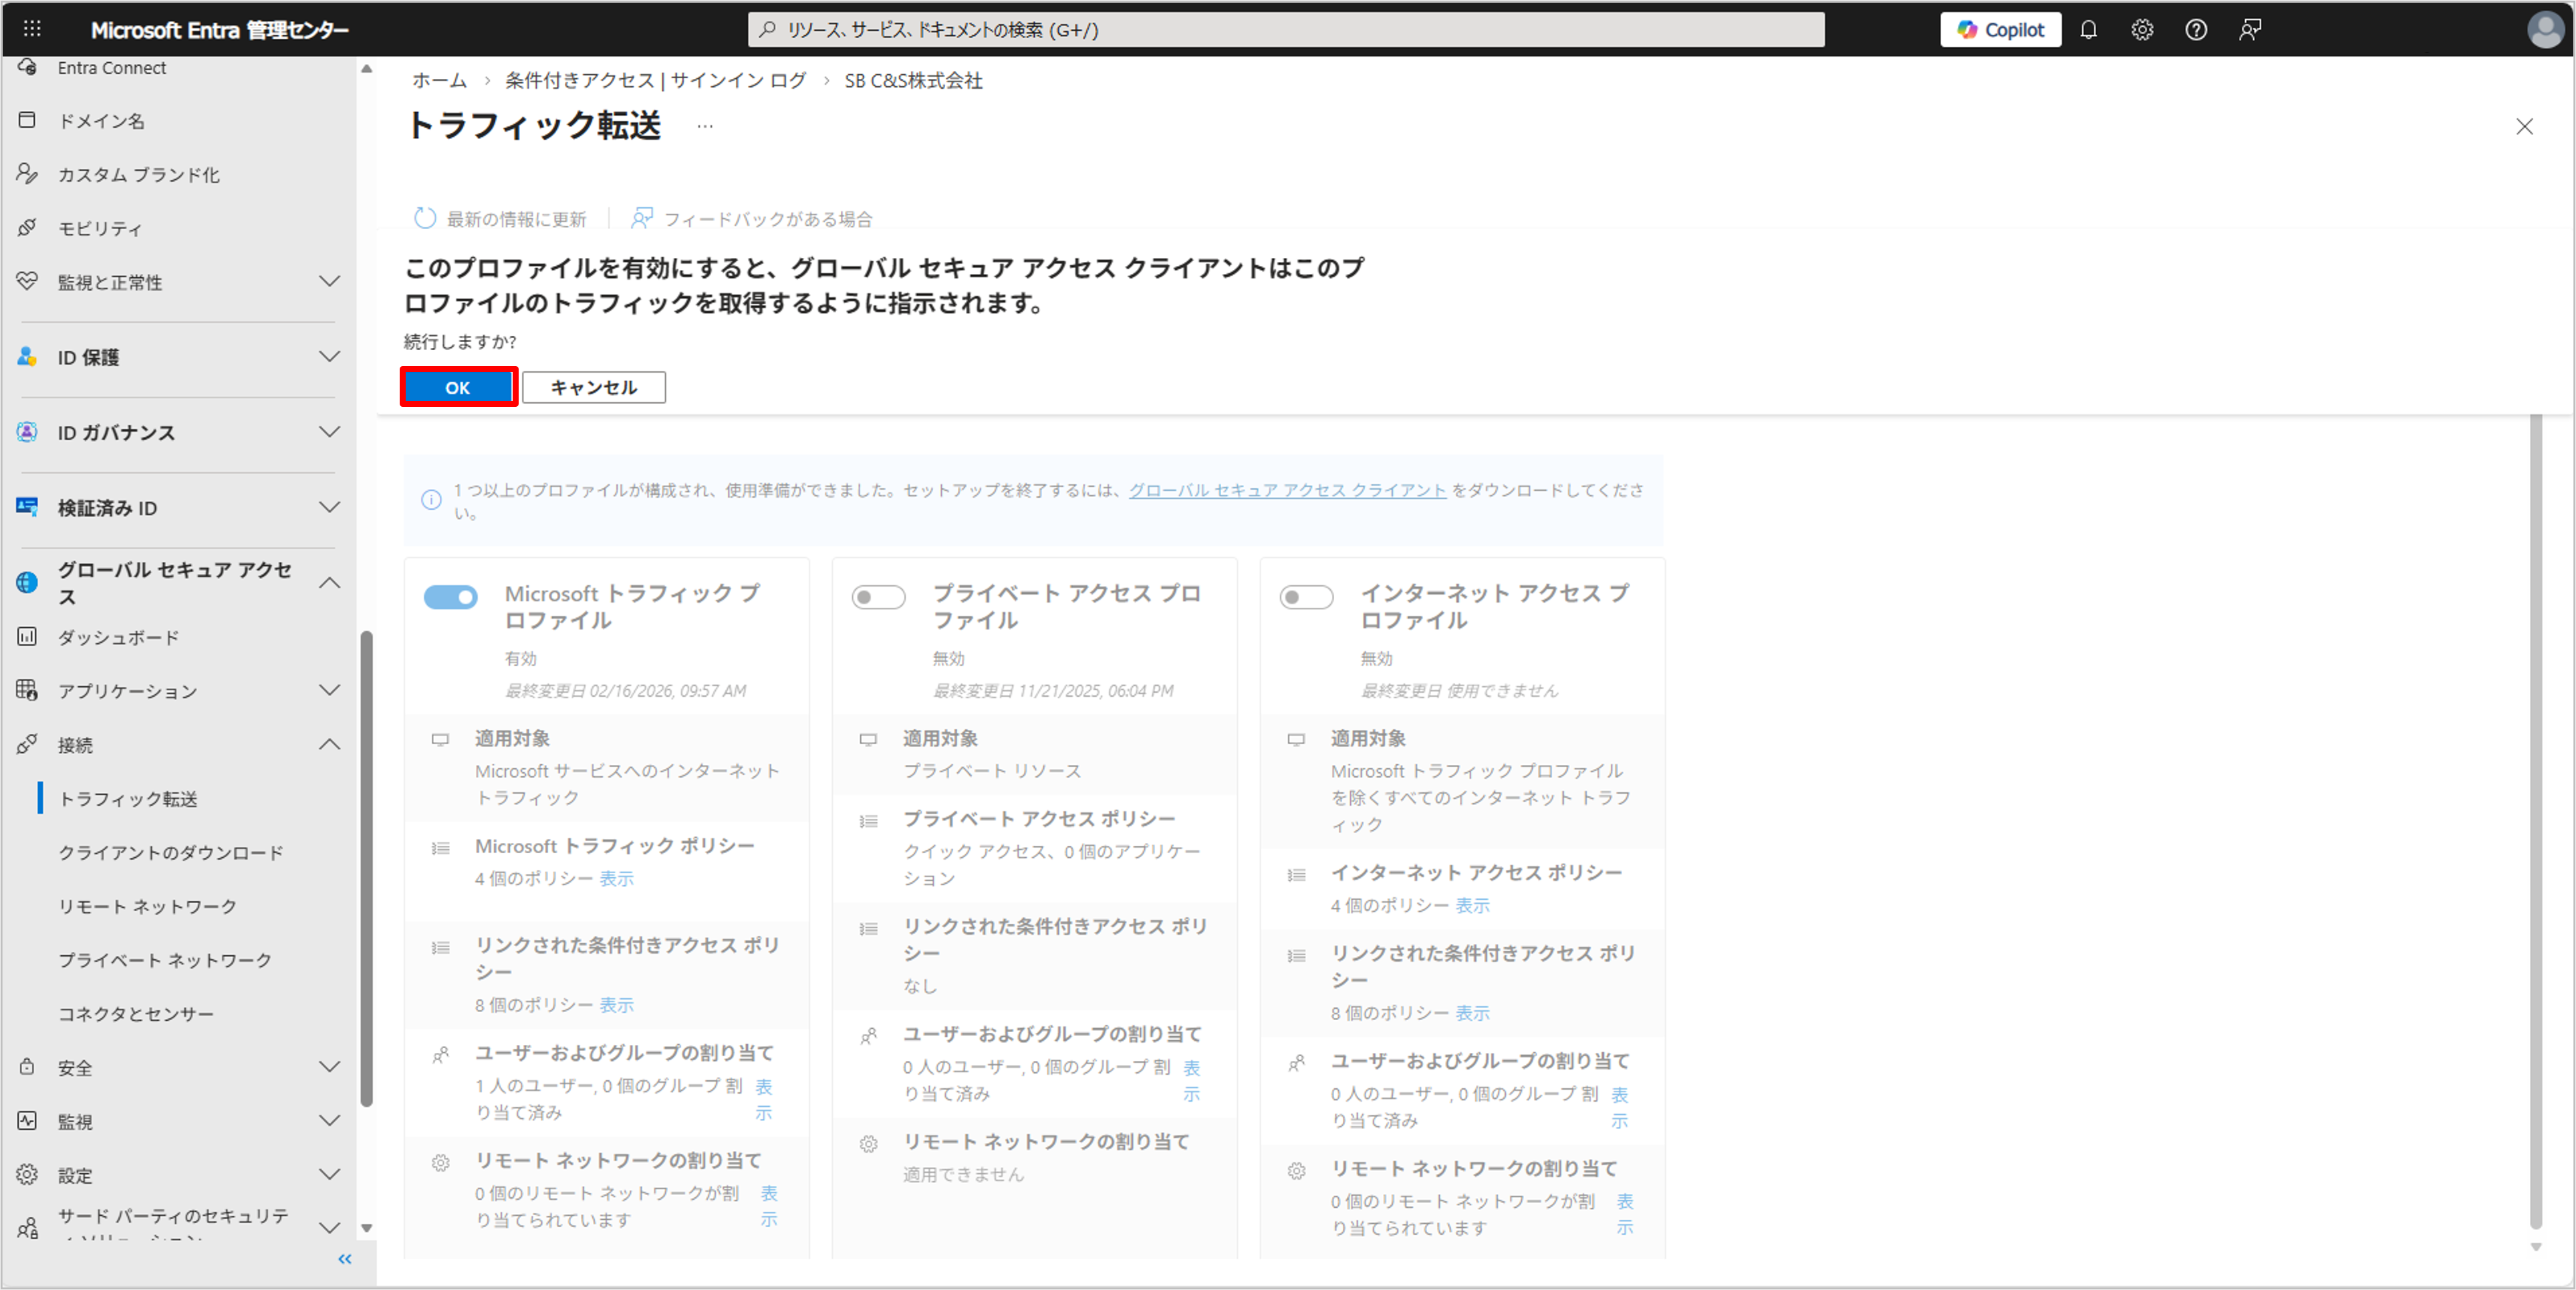
Task: Click the user account avatar
Action: point(2545,30)
